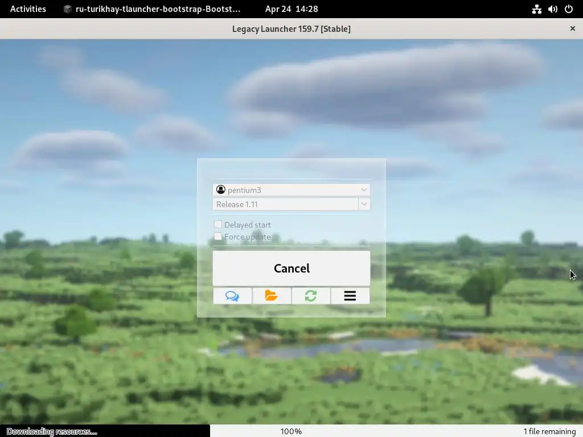Cancel the download with the Cancel button
583x437 pixels.
pos(291,269)
